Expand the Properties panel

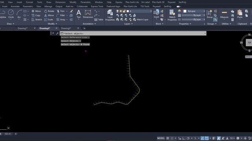(185, 24)
